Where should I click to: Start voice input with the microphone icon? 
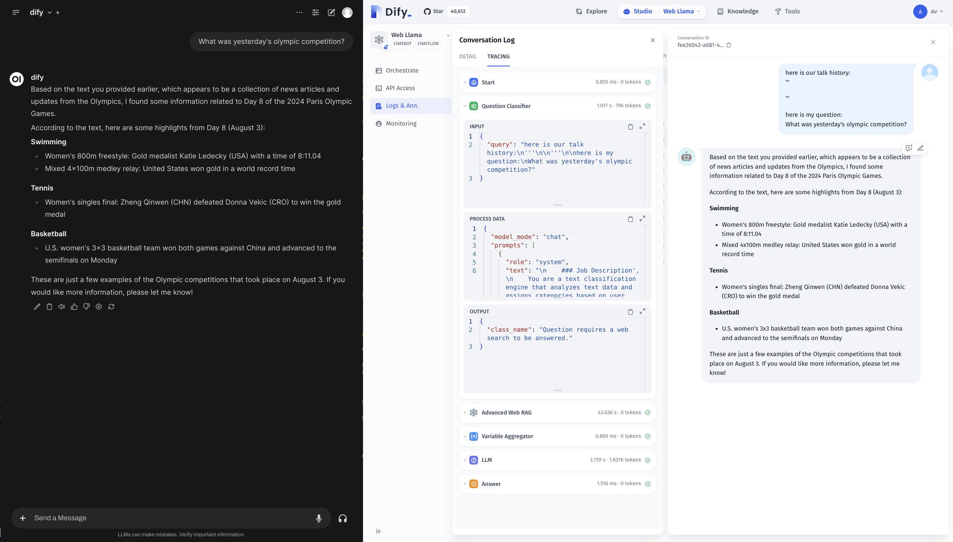(x=319, y=518)
